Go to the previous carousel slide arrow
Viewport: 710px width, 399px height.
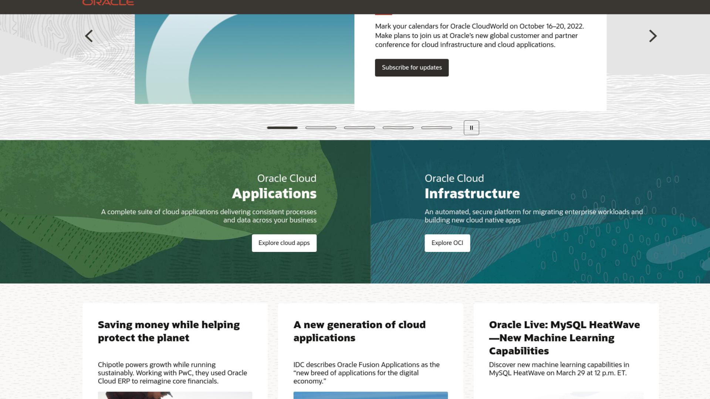[89, 36]
